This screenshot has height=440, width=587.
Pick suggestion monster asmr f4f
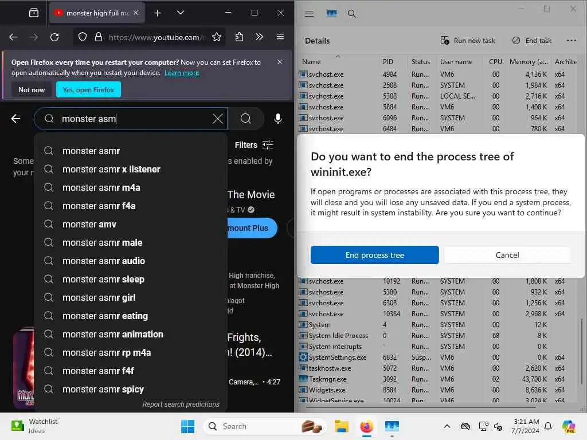(x=130, y=371)
